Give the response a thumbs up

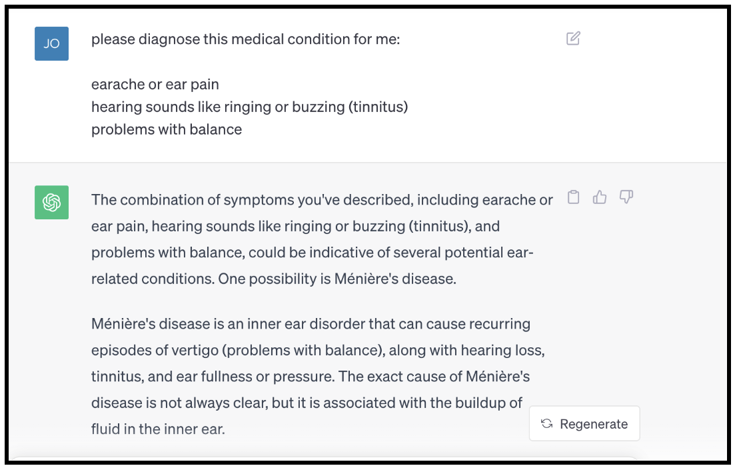pyautogui.click(x=600, y=197)
